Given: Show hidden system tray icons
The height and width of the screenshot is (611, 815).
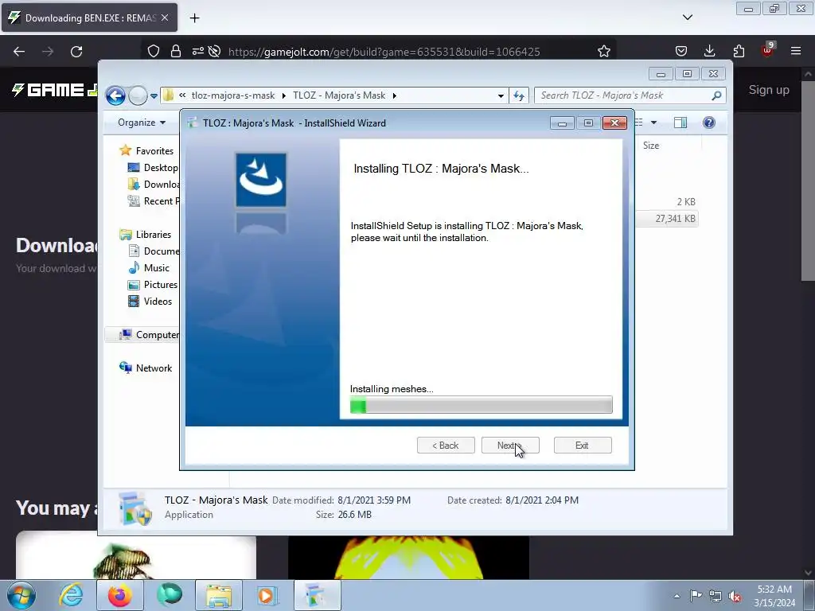Looking at the screenshot, I should tap(677, 596).
